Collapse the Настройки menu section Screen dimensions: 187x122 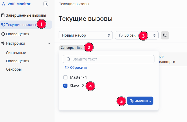pos(49,43)
